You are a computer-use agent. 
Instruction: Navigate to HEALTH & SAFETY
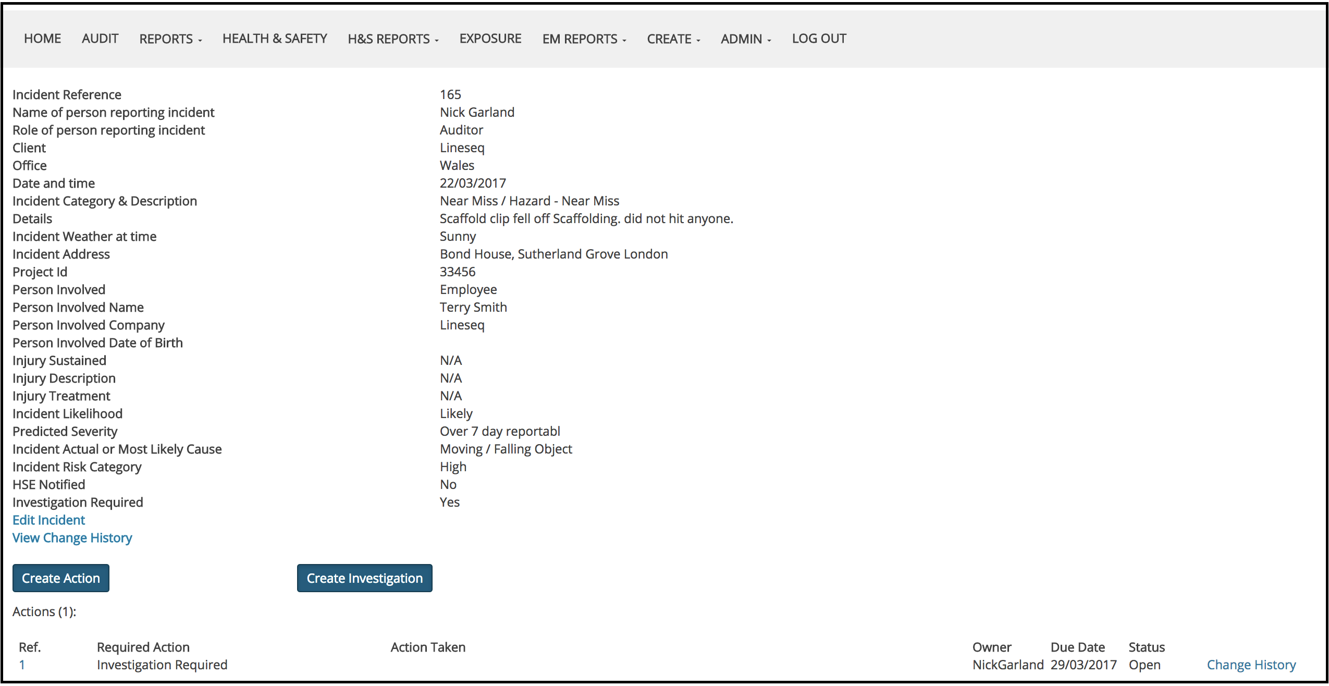(275, 39)
